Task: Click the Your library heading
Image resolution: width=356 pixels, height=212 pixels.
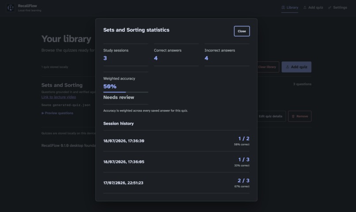Action: pyautogui.click(x=66, y=39)
